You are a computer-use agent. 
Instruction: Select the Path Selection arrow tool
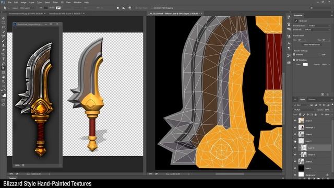click(3, 68)
